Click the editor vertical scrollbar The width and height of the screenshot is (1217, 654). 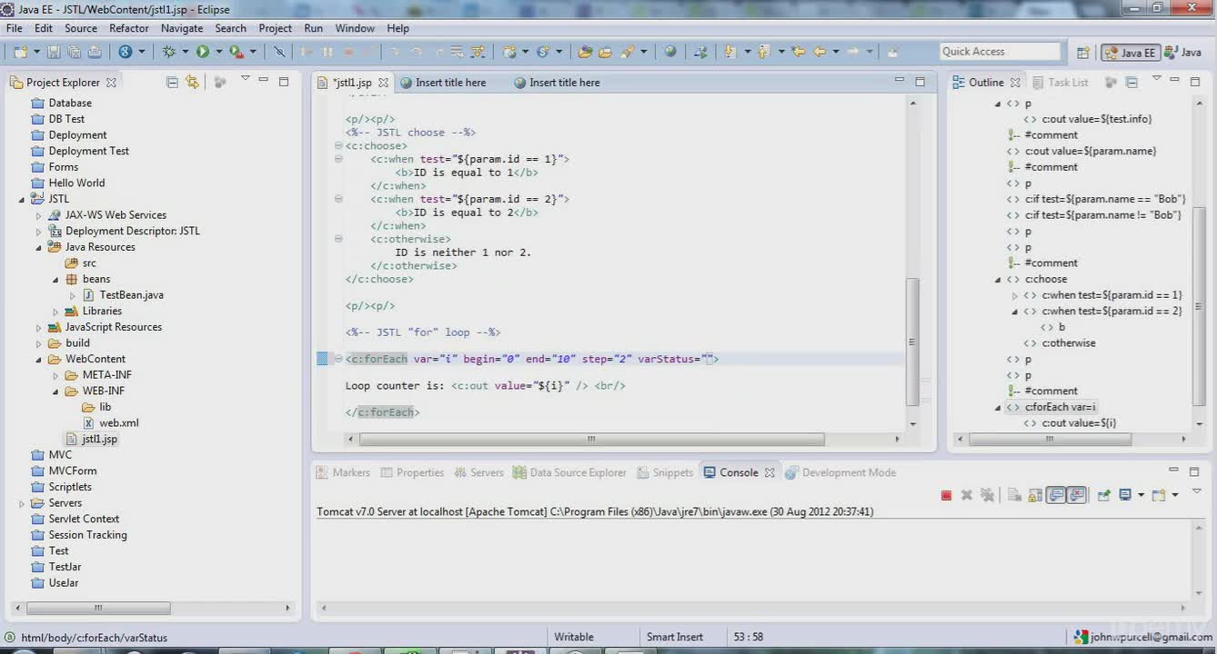pyautogui.click(x=912, y=341)
